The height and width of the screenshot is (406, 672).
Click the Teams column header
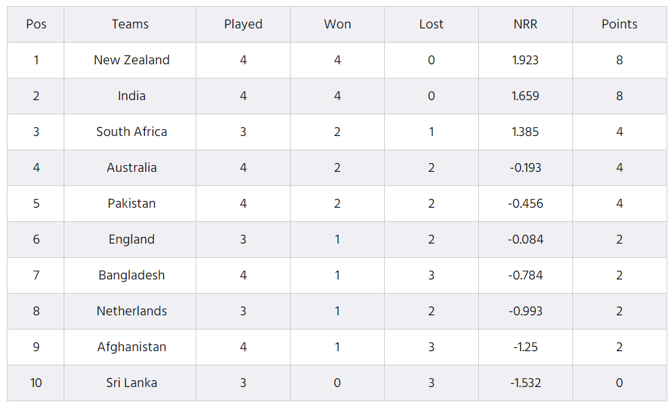tap(130, 24)
